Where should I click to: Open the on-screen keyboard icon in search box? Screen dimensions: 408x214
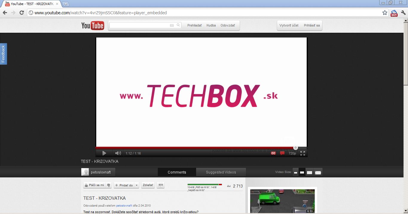[172, 25]
